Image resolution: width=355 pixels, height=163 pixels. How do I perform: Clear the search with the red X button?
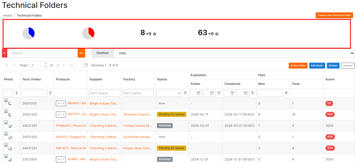click(4, 53)
